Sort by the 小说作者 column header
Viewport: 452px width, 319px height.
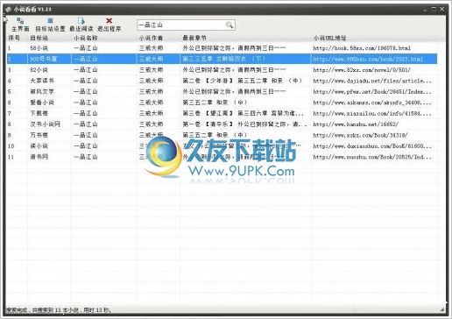tap(151, 38)
